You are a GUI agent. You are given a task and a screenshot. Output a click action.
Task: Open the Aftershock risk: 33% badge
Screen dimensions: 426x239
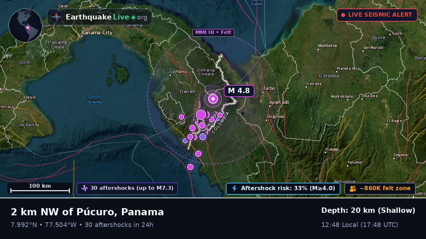[x=283, y=188]
